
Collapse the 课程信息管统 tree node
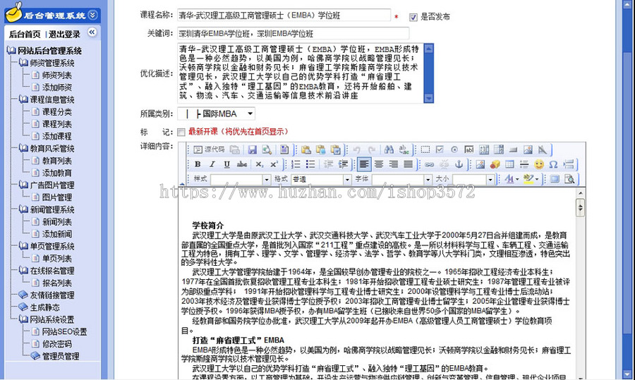point(23,99)
